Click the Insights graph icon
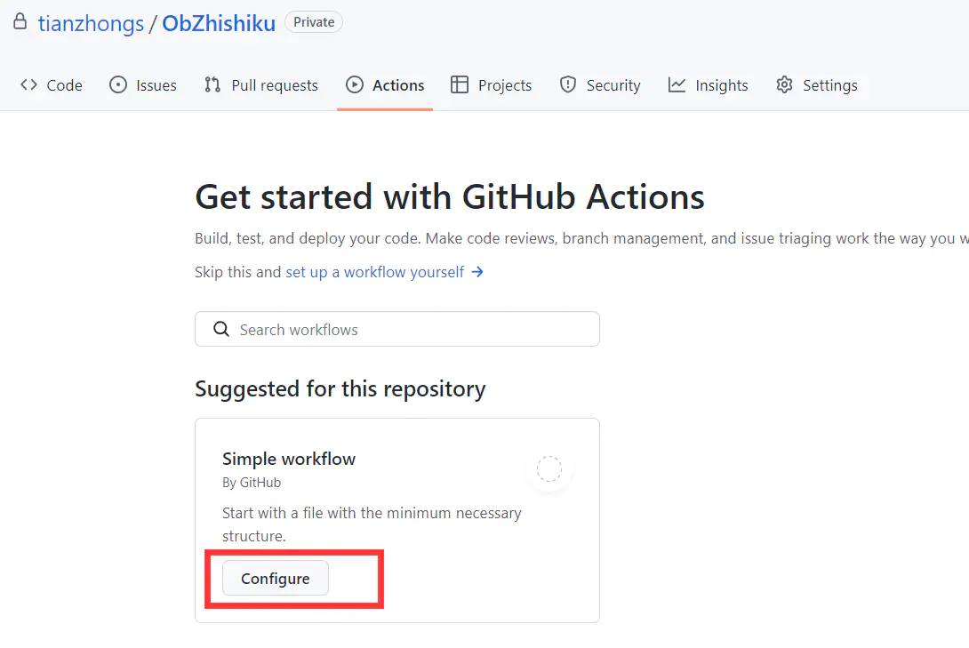Screen dimensions: 969x648 pos(677,85)
